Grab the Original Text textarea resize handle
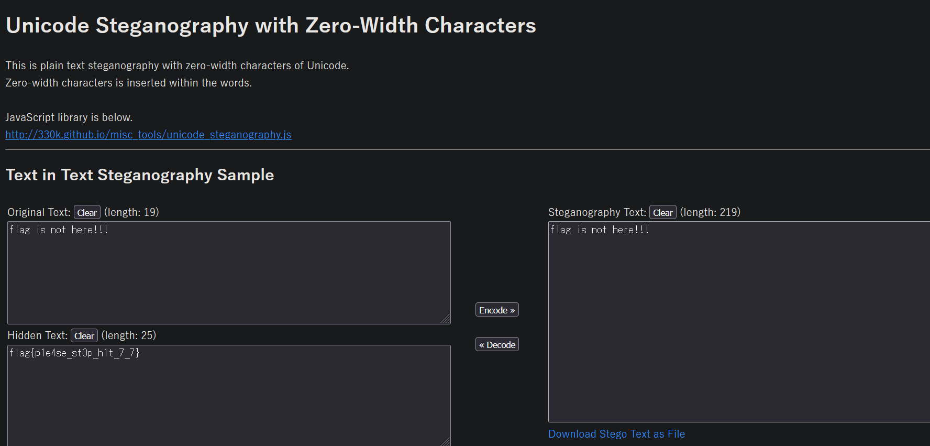Image resolution: width=930 pixels, height=446 pixels. [x=446, y=319]
